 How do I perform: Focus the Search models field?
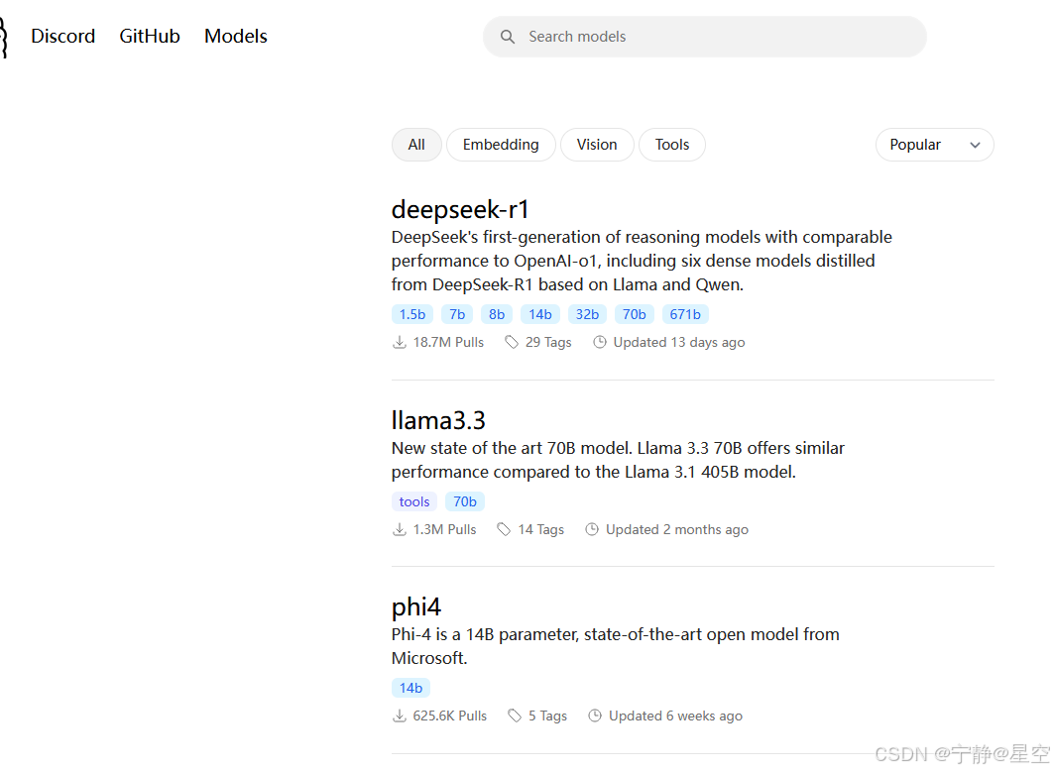704,37
